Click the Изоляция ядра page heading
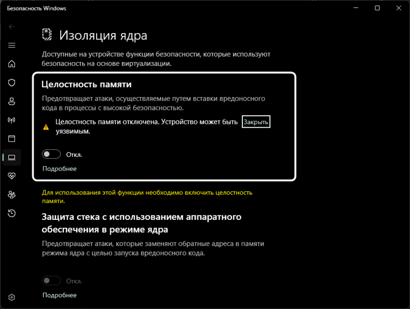The height and width of the screenshot is (309, 410). tap(103, 35)
